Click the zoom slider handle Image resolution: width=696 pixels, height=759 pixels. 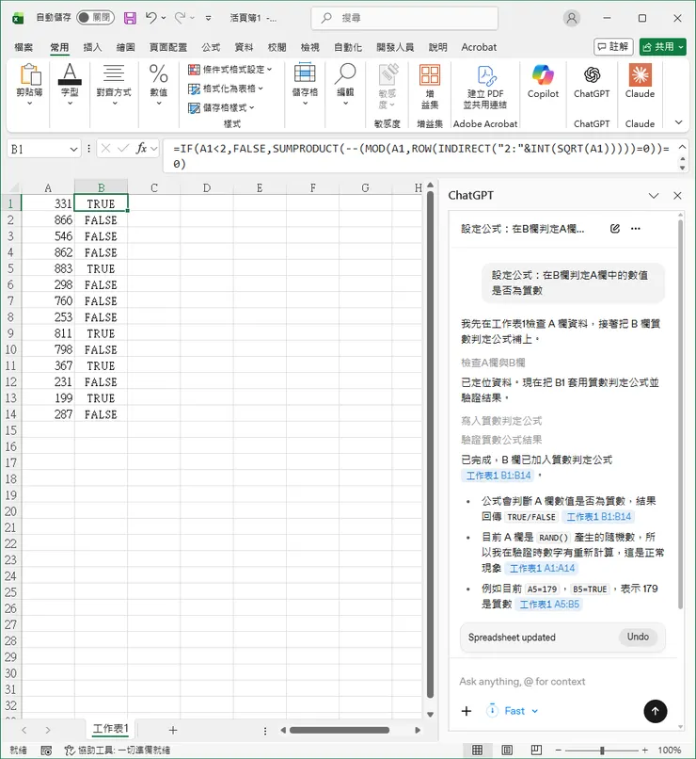pos(602,751)
